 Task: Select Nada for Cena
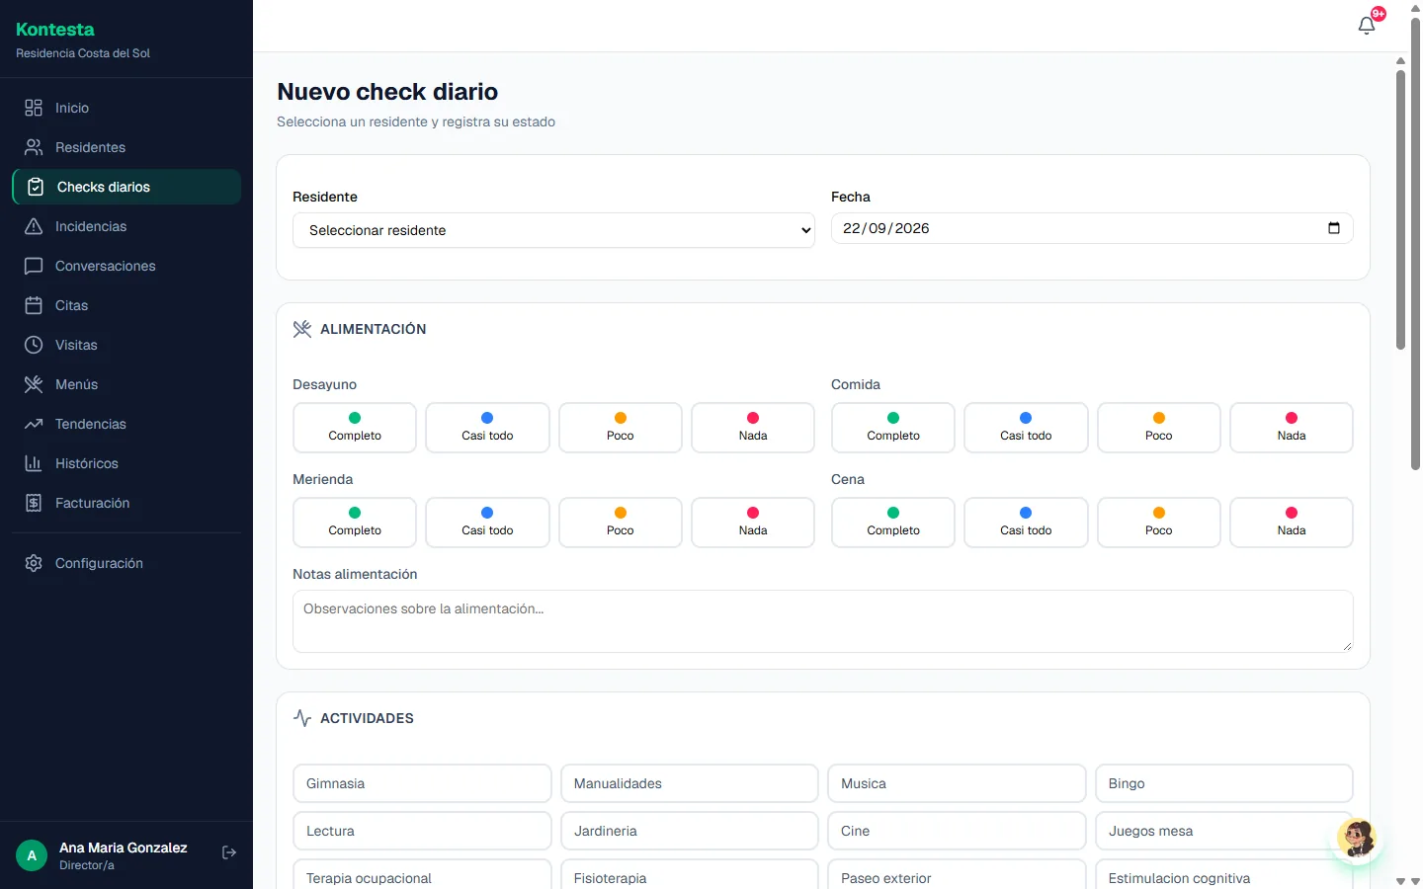1292,523
